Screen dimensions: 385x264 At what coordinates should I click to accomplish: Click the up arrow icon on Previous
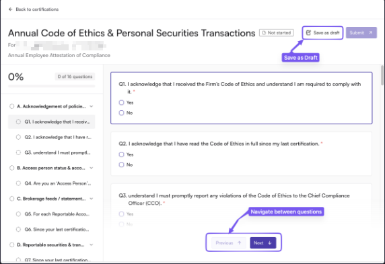click(x=240, y=243)
